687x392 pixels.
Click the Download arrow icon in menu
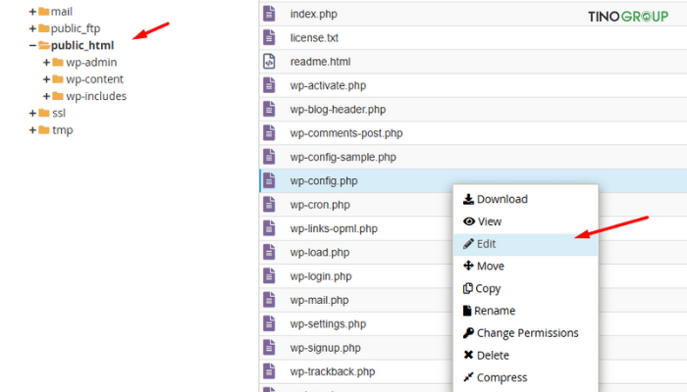click(x=468, y=199)
